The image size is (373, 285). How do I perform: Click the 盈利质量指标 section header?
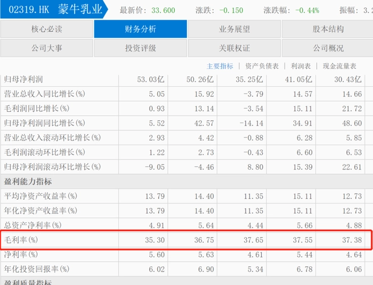26,282
